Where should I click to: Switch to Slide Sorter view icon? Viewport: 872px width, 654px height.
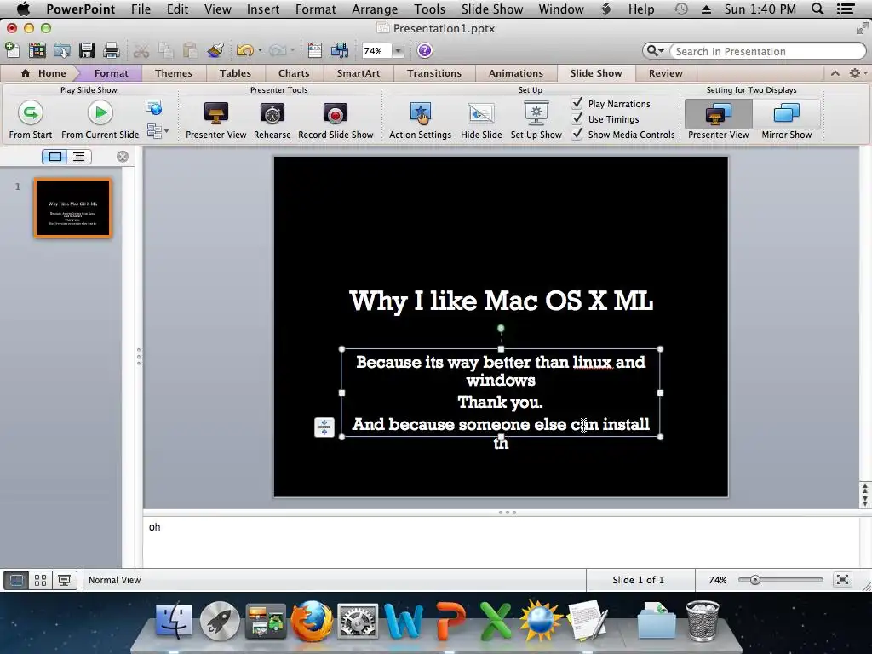coord(40,580)
